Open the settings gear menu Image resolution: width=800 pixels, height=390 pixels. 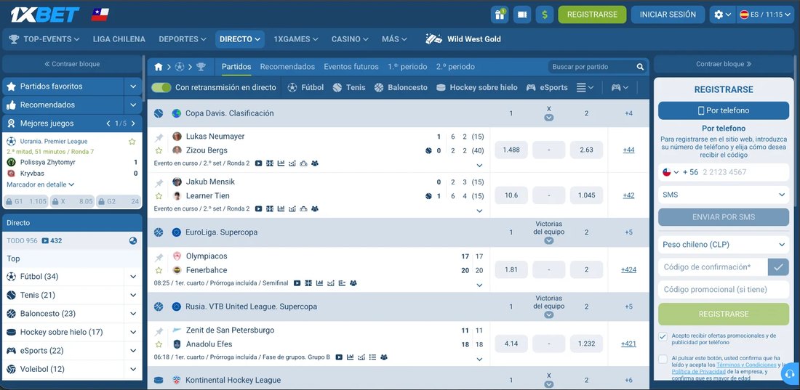(x=722, y=15)
